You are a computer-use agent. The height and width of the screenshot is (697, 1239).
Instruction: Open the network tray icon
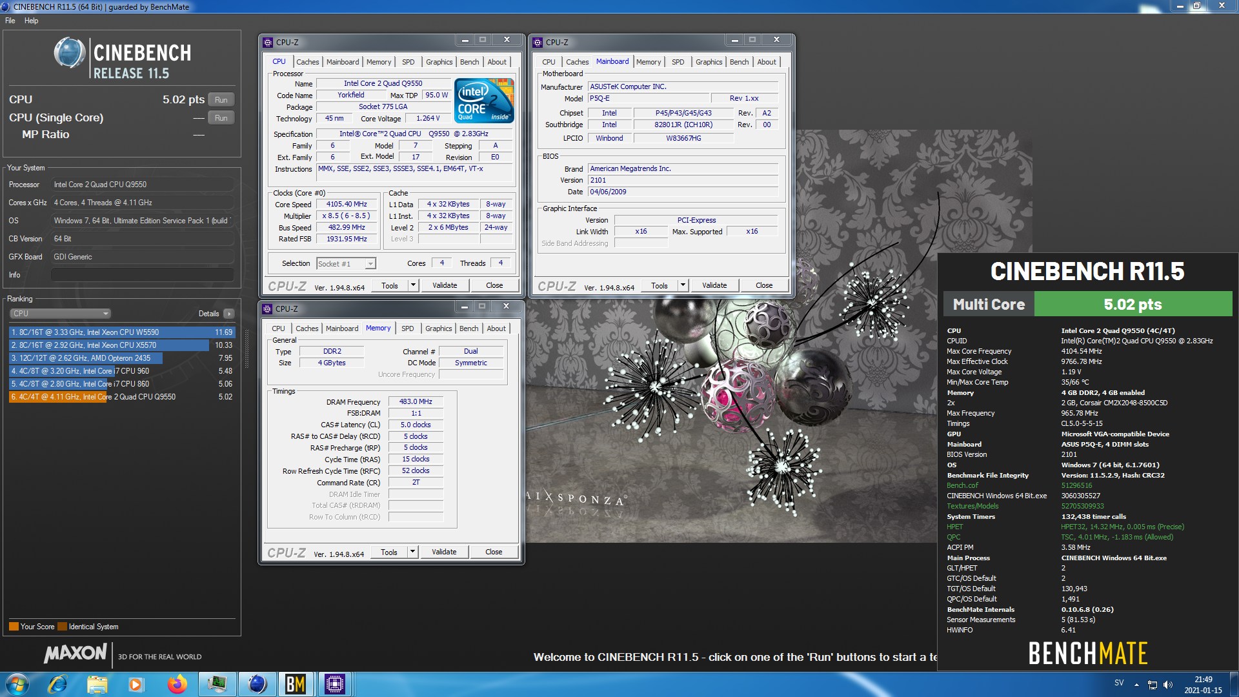tap(1153, 685)
